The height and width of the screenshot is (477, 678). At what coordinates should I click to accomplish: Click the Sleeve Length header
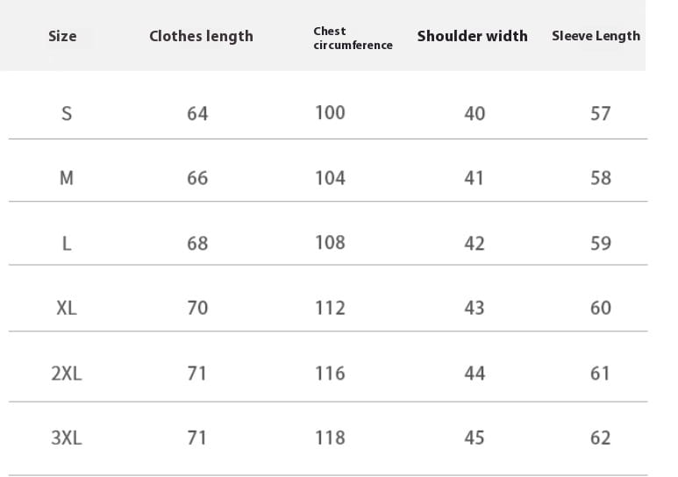596,36
